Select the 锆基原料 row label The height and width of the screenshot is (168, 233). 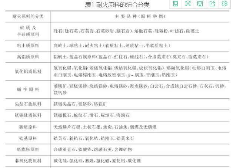point(28,138)
